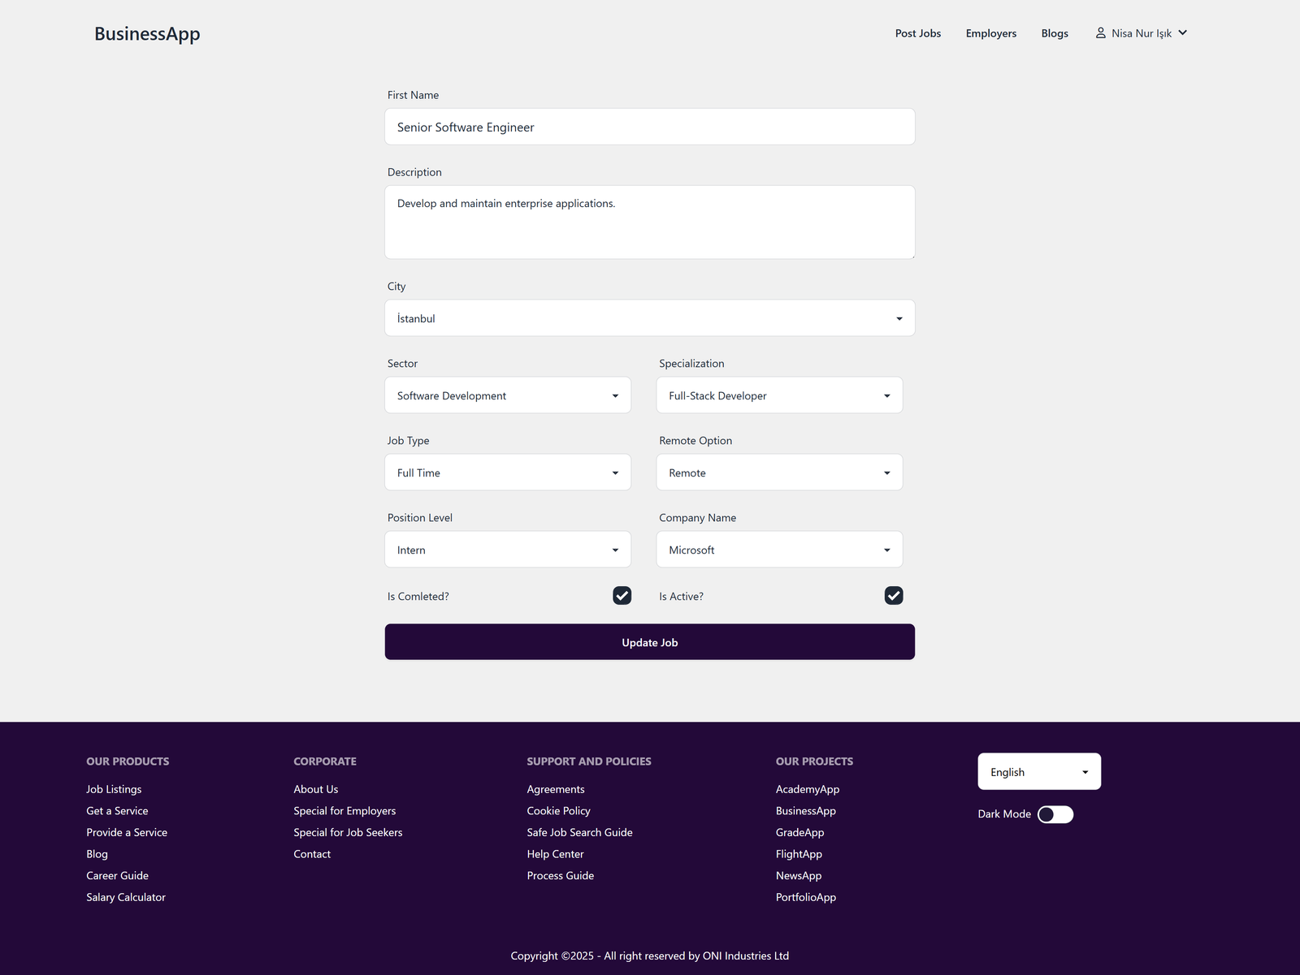
Task: Open the Company Name dropdown
Action: pyautogui.click(x=778, y=550)
